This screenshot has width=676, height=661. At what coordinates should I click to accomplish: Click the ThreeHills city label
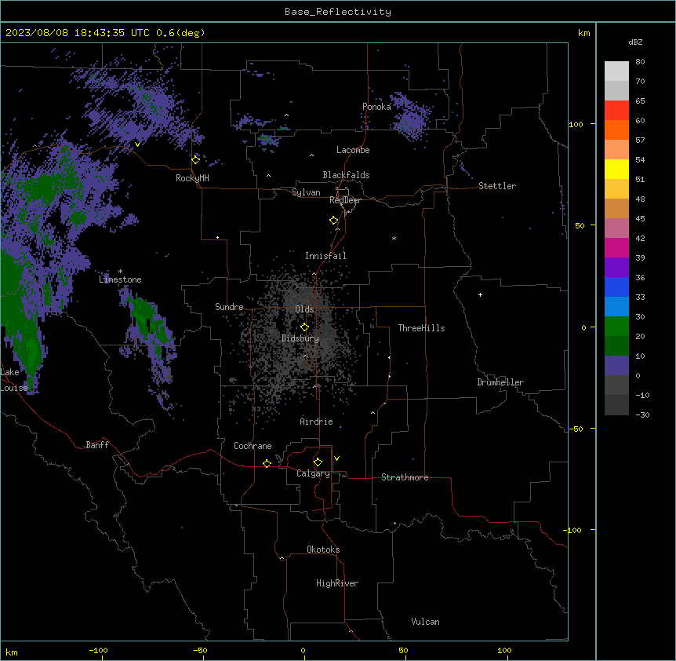[421, 328]
